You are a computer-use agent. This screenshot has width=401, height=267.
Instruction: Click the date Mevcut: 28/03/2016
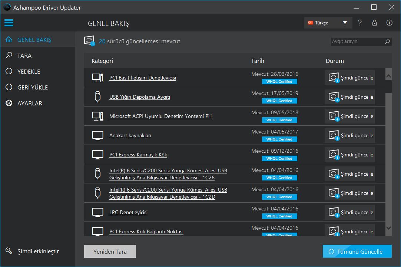point(275,74)
